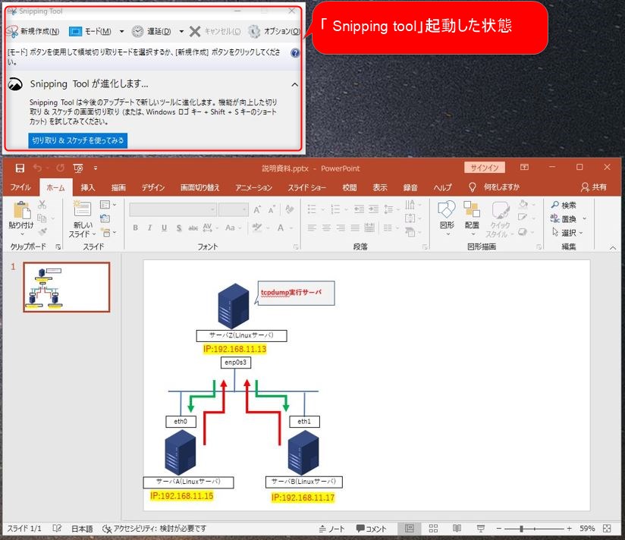Collapse the Snipping Tool notice chevron
The height and width of the screenshot is (540, 625).
click(x=294, y=84)
